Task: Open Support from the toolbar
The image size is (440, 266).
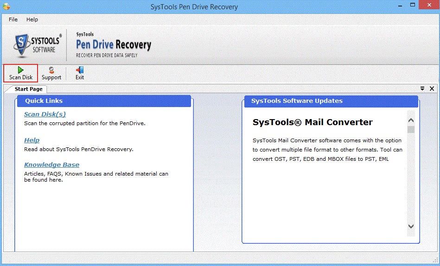Action: (x=51, y=73)
